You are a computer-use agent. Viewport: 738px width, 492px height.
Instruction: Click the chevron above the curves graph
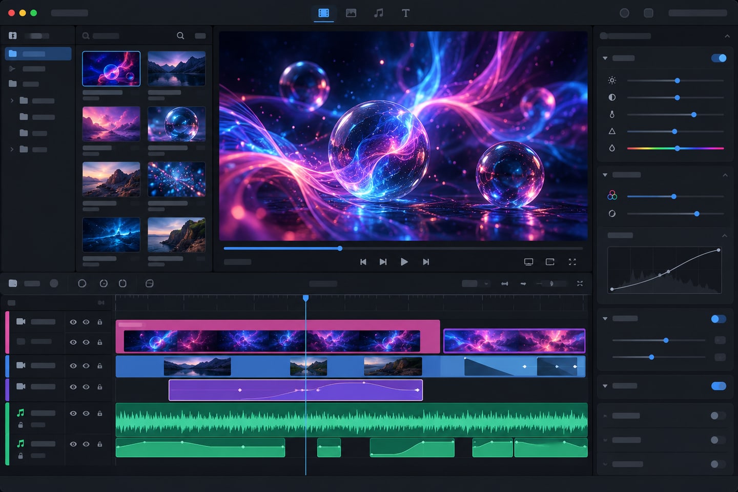pyautogui.click(x=725, y=236)
